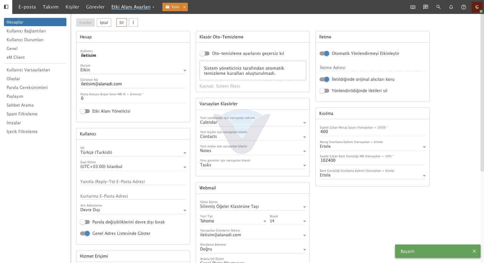
Task: Open the Calendar default takvim dropdown
Action: 253,122
